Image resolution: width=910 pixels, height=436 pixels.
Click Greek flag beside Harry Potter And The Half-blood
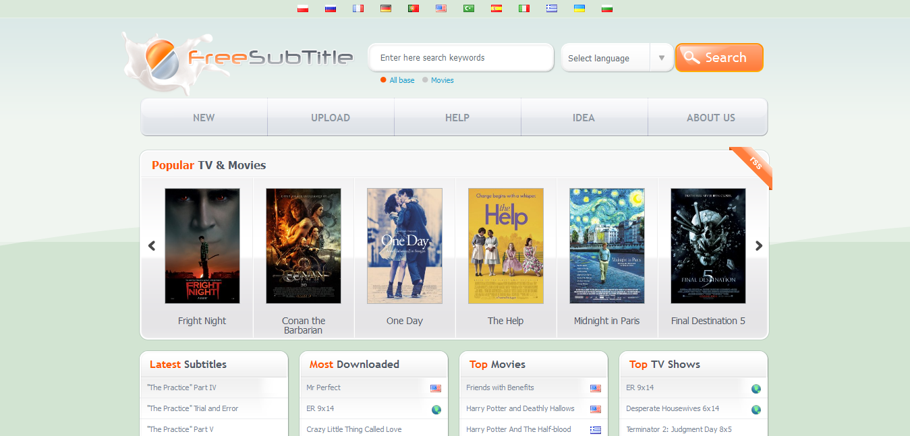pos(596,430)
